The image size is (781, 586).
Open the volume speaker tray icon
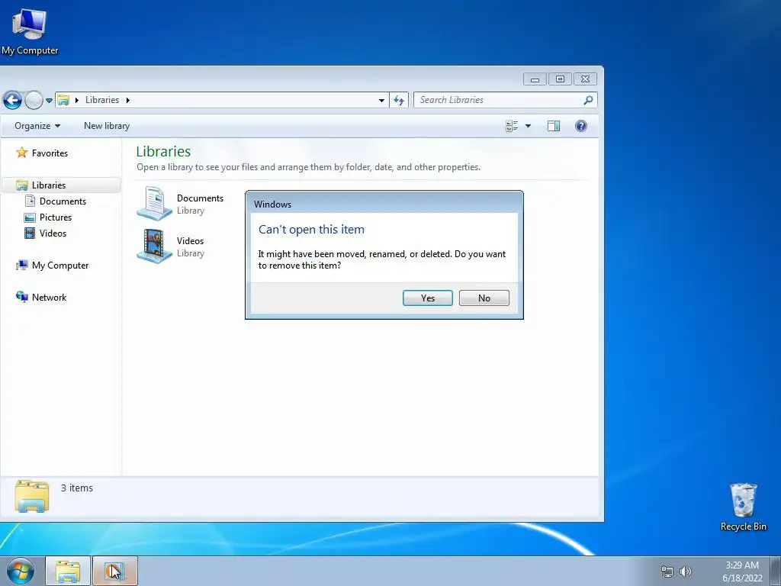[686, 572]
